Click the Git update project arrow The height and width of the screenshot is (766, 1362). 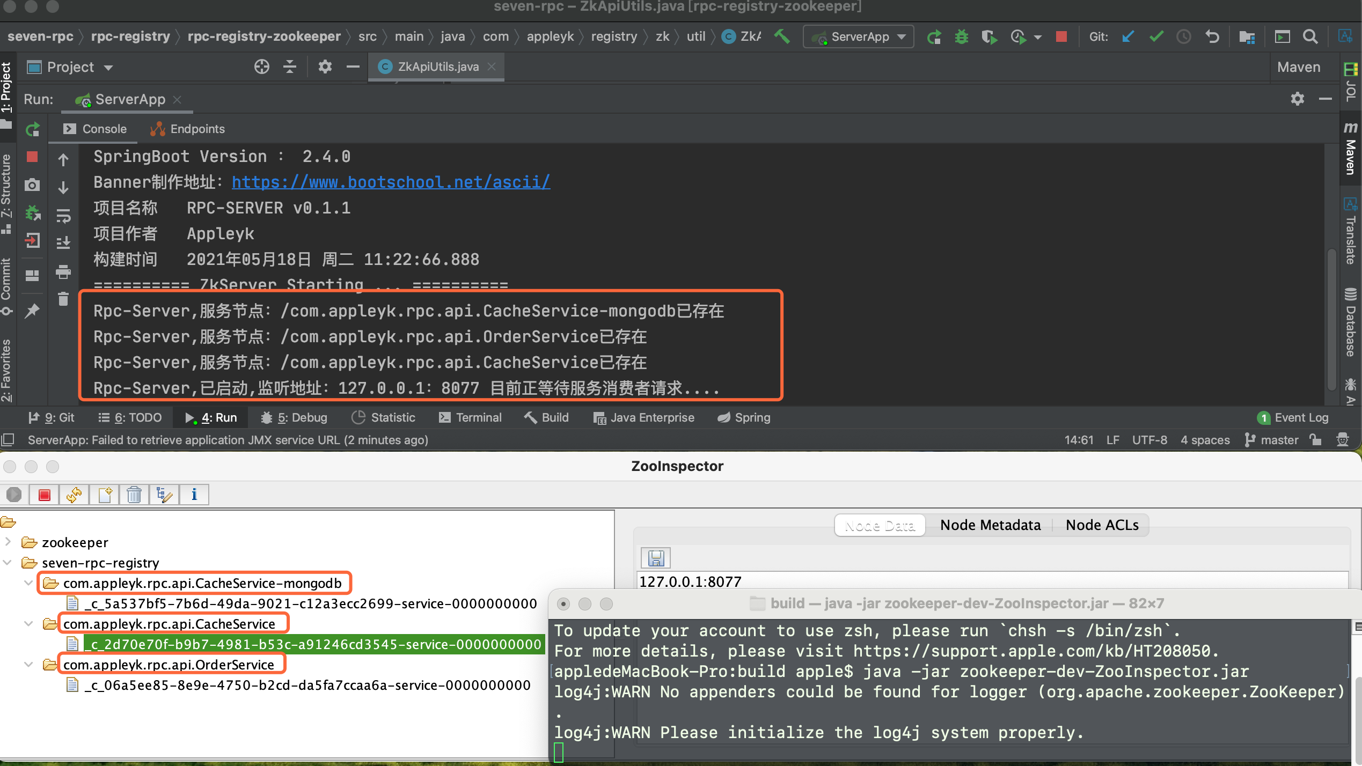click(1127, 37)
